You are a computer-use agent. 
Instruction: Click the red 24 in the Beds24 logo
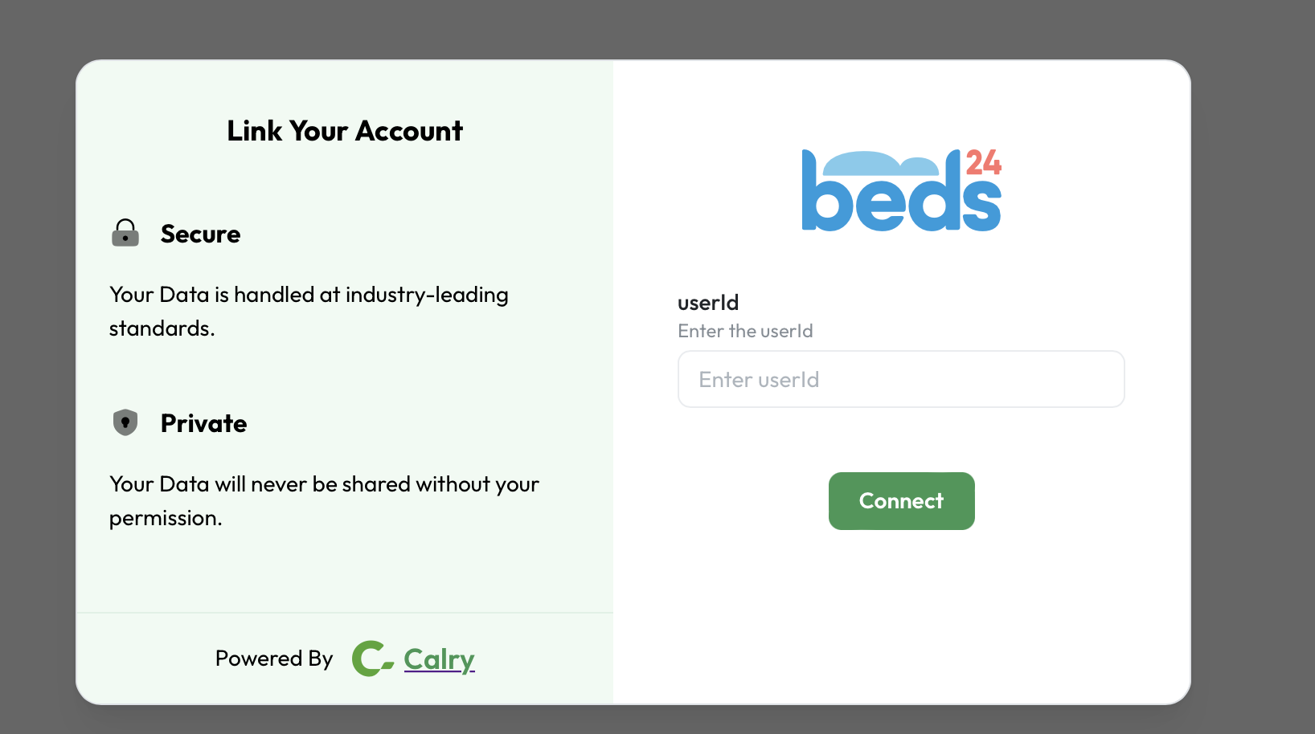982,161
